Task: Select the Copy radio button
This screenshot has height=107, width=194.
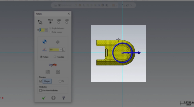Action: pos(59,22)
